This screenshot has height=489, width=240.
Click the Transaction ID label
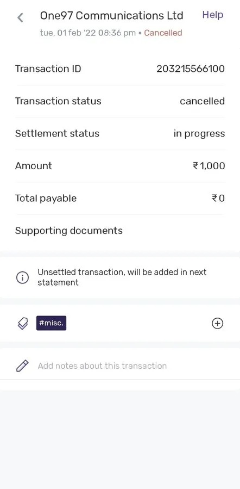[48, 69]
